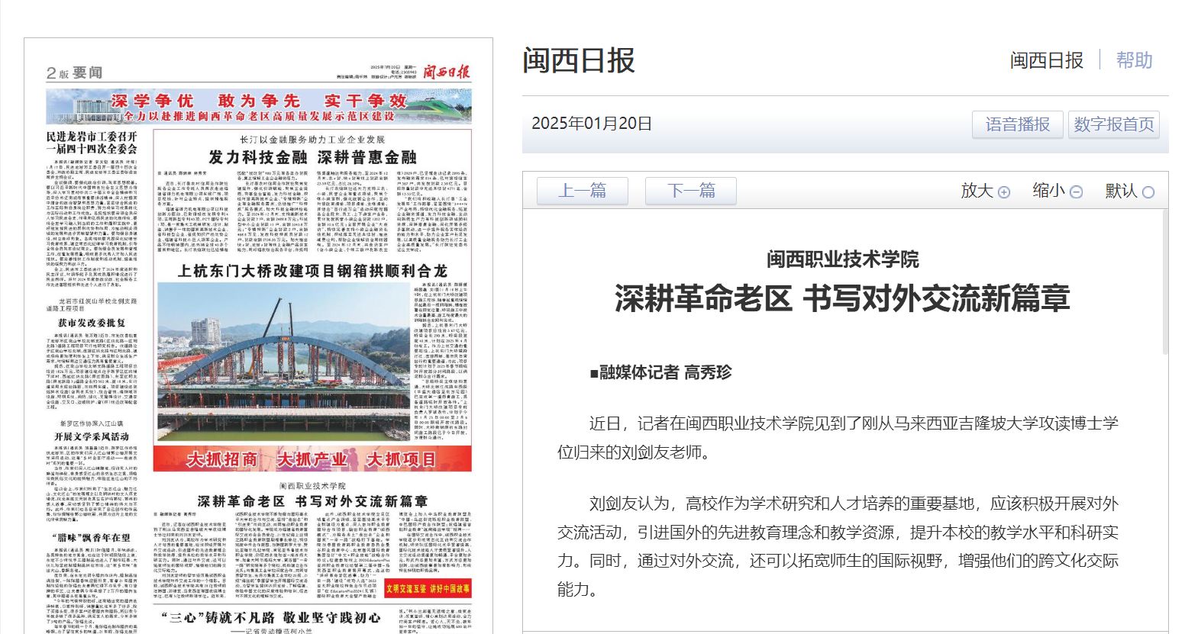Click the red 大抓招商 大抓产业 banner
The height and width of the screenshot is (634, 1185).
(x=312, y=459)
